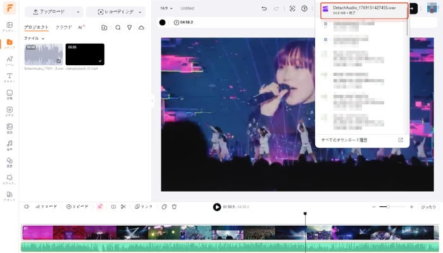
Task: Click the スピード speed button
Action: pos(77,207)
